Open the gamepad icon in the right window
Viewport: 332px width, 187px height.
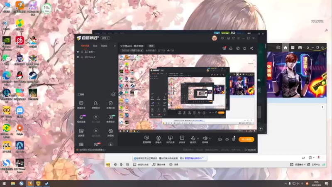[300, 47]
